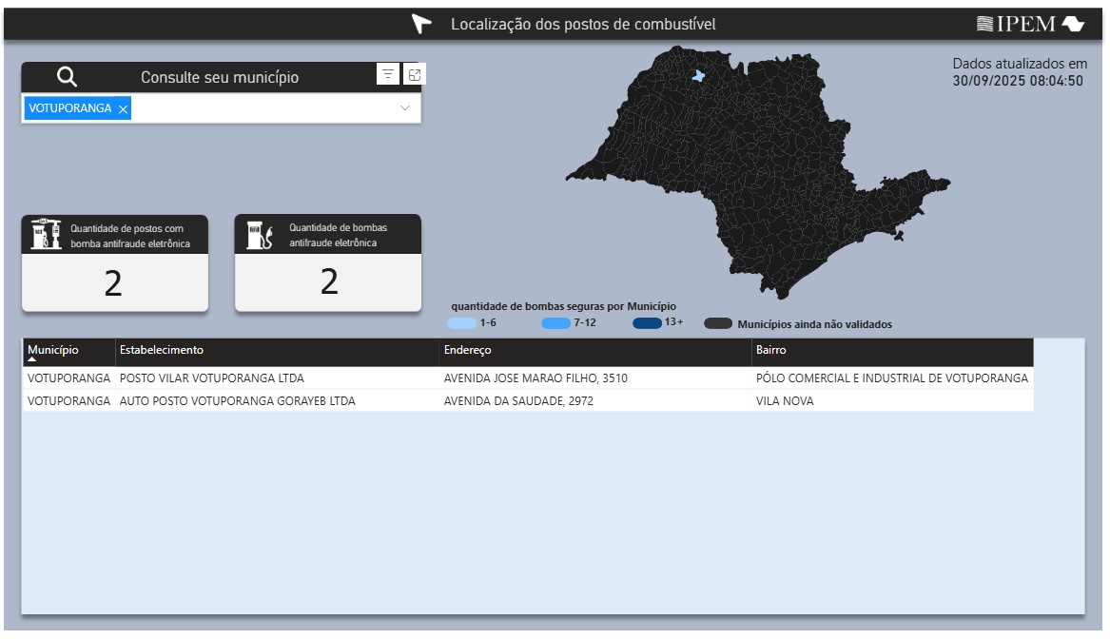Sort table by Estabelecimento column header
Viewport: 1110px width, 639px height.
point(162,350)
